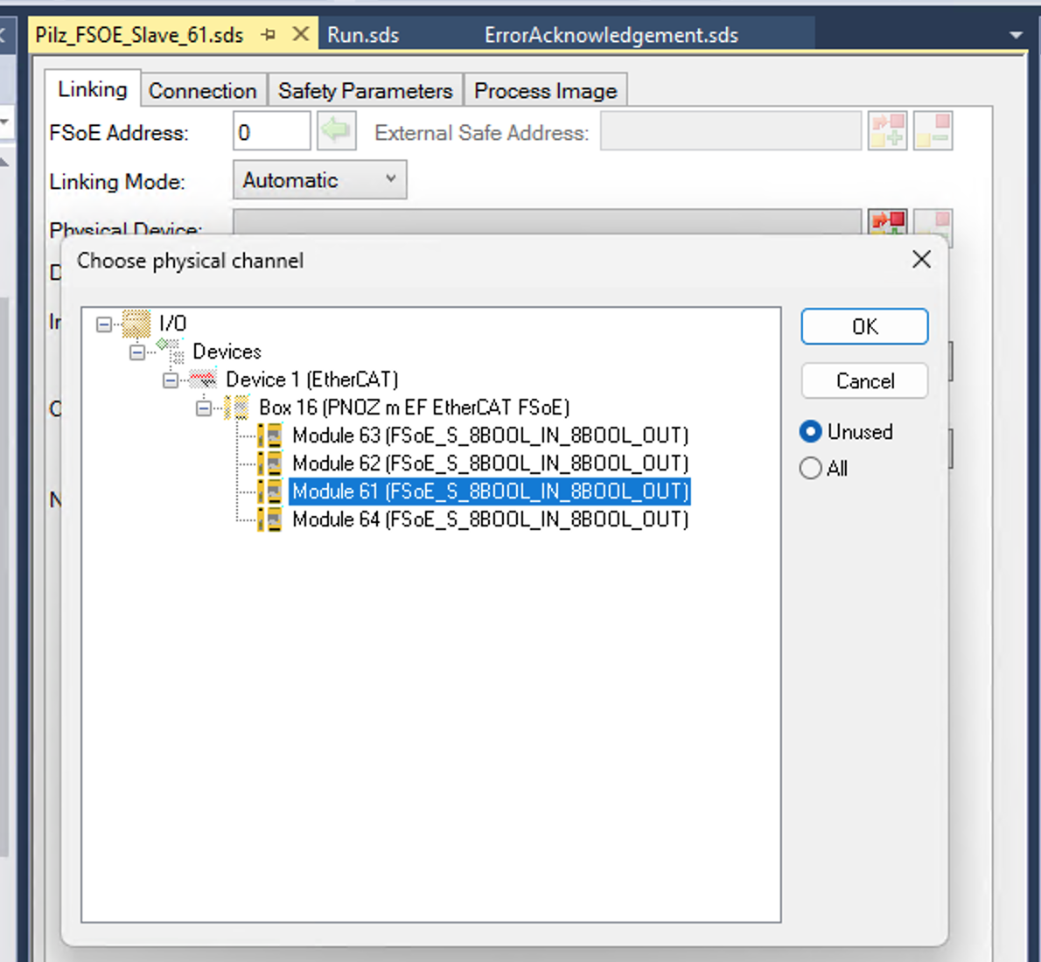
Task: Click the Device 1 EtherCAT icon
Action: [x=203, y=380]
